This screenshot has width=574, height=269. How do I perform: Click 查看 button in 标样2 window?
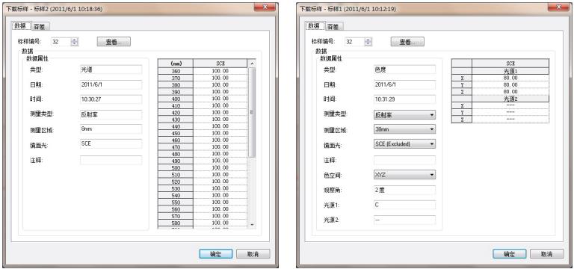(114, 42)
